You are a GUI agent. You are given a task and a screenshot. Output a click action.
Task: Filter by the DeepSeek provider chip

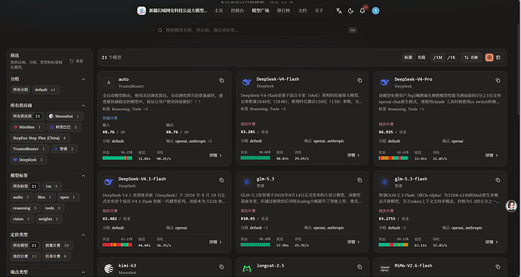[x=28, y=160]
